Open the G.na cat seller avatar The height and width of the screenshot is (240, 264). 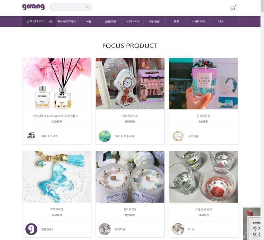pyautogui.click(x=178, y=229)
